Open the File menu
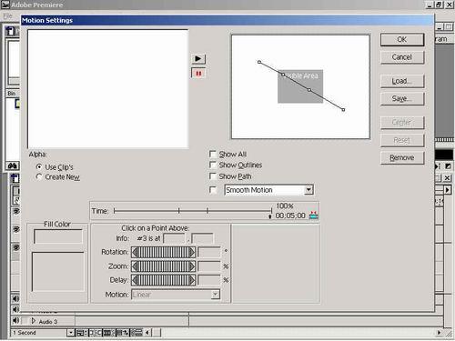The image size is (455, 341). click(x=7, y=15)
